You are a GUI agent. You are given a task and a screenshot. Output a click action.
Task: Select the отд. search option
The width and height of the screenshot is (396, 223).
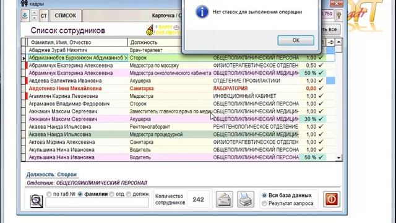[111, 194]
